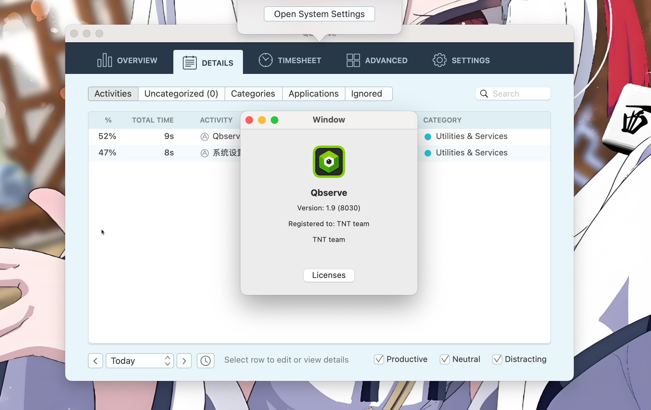Click the Details list icon
The height and width of the screenshot is (410, 651).
[x=189, y=63]
